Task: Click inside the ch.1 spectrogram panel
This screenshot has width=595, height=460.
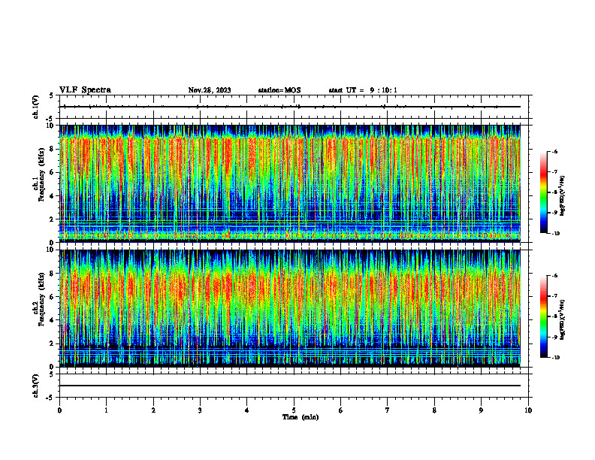Action: (290, 183)
